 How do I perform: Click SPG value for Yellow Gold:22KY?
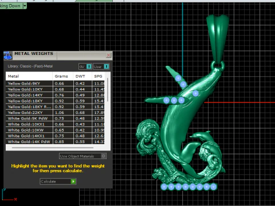pyautogui.click(x=99, y=113)
